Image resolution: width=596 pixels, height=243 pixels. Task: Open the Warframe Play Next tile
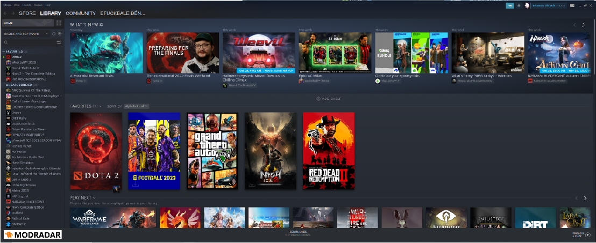113,217
